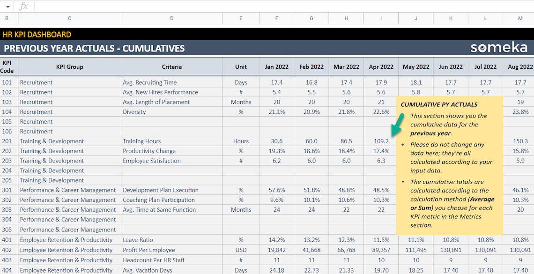
Task: Select the Leave Ratio row KPI code 401
Action: click(x=7, y=239)
